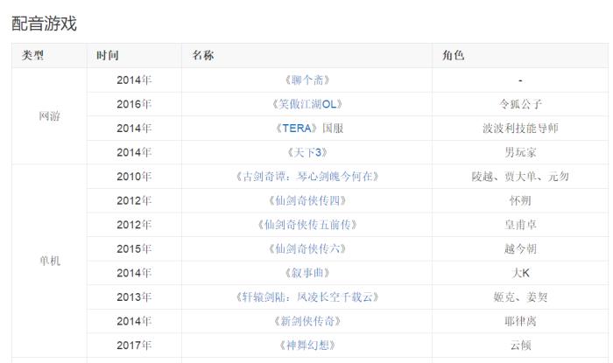
Task: Click the 令狐公子 role cell
Action: click(520, 104)
